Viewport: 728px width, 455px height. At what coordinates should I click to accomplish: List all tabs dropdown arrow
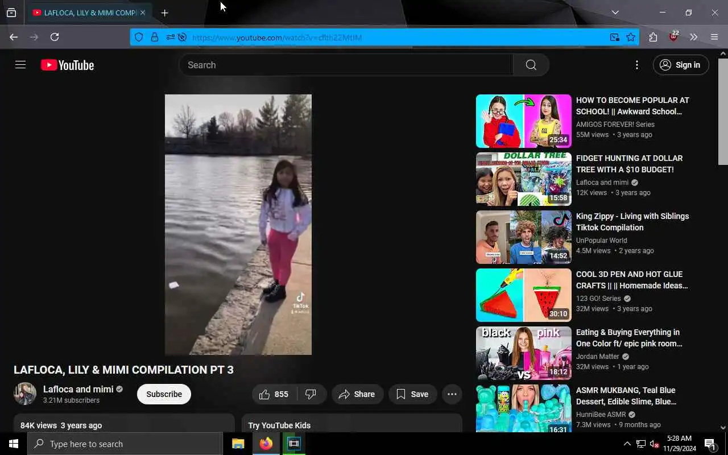point(615,13)
